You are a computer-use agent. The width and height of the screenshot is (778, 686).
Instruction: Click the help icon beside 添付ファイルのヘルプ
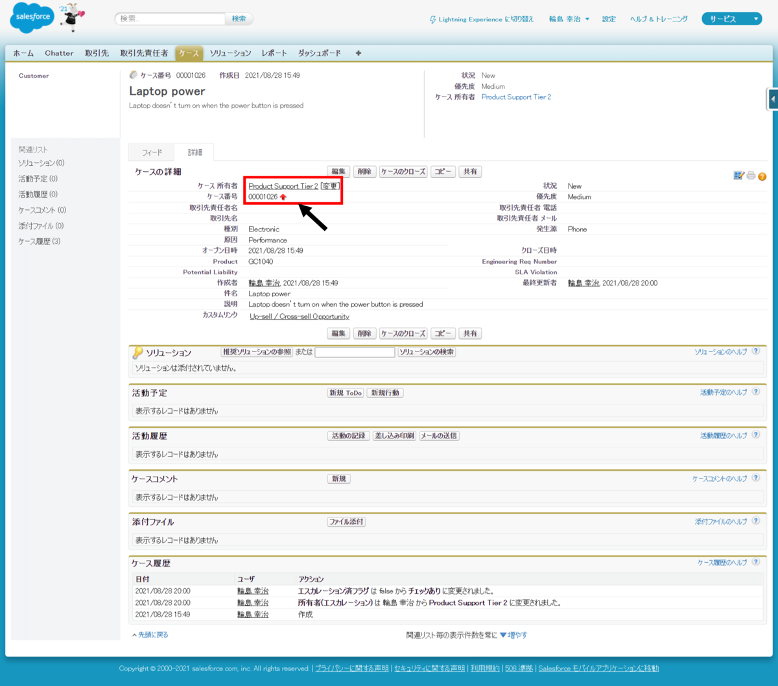click(756, 521)
